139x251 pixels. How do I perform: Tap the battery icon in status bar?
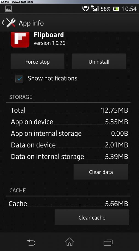pos(116,9)
